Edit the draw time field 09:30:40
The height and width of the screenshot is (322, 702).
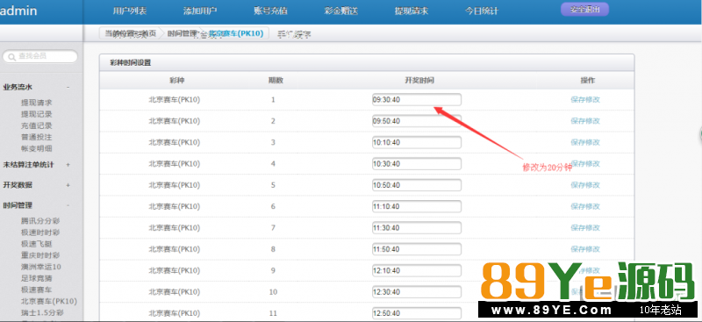pyautogui.click(x=416, y=99)
